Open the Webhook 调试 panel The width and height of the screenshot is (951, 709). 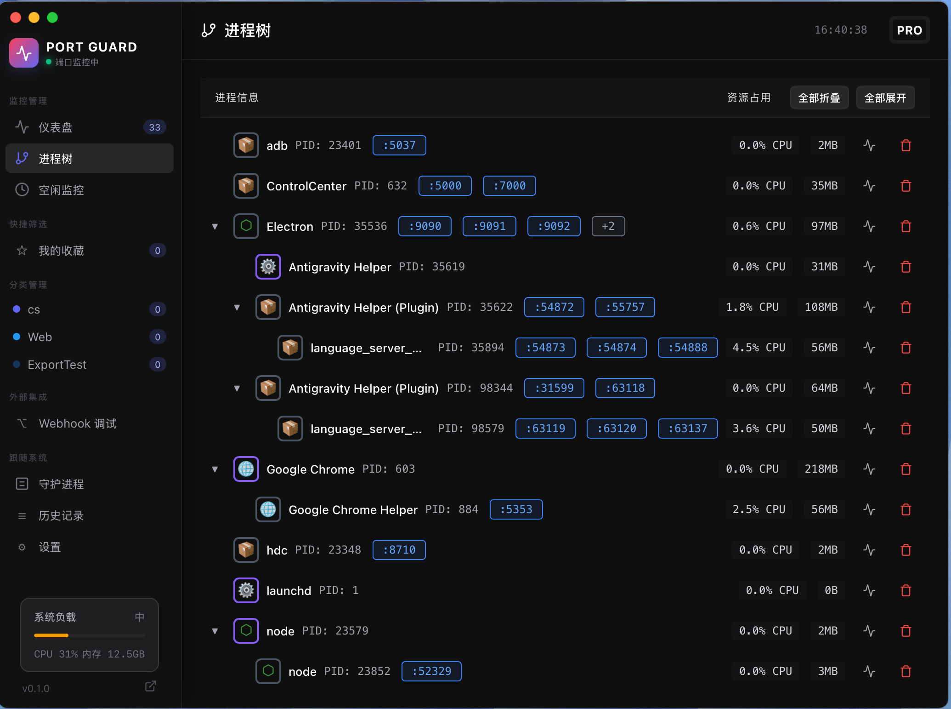click(77, 423)
